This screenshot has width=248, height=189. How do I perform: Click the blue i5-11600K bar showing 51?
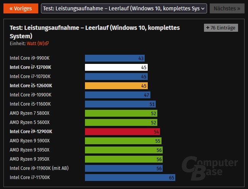120,104
